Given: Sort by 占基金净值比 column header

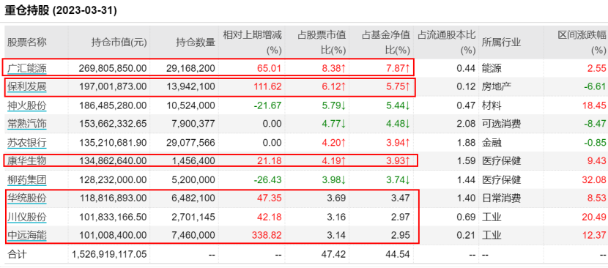Looking at the screenshot, I should (x=386, y=42).
